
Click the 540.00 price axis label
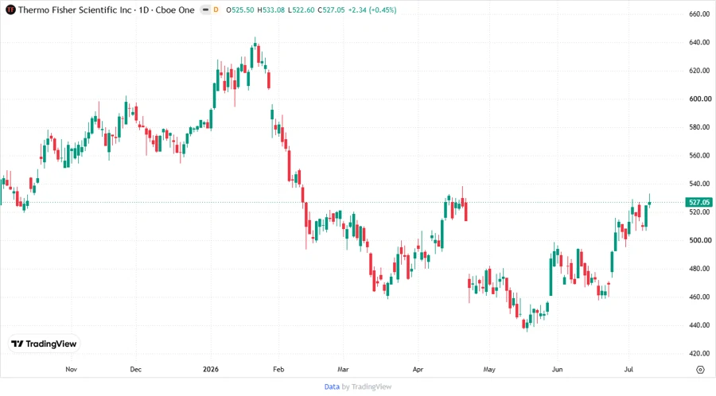click(699, 184)
